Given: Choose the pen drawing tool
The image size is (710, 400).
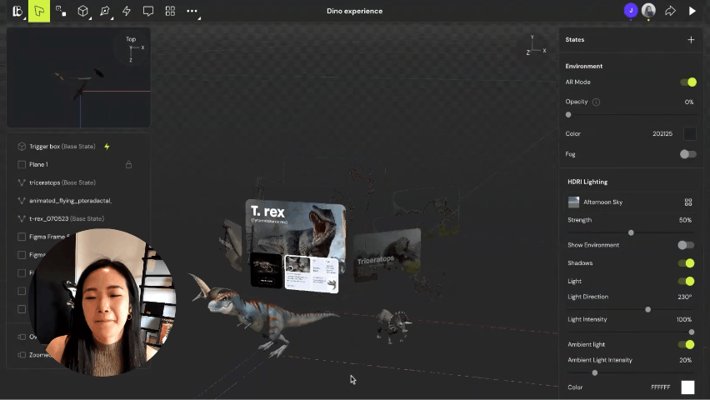Looking at the screenshot, I should click(x=105, y=11).
